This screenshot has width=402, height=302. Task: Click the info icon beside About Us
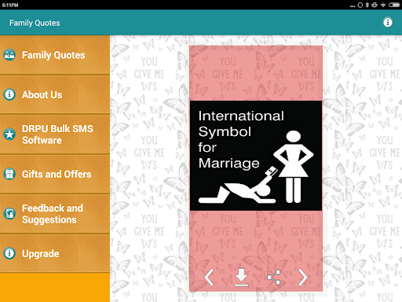pos(9,94)
